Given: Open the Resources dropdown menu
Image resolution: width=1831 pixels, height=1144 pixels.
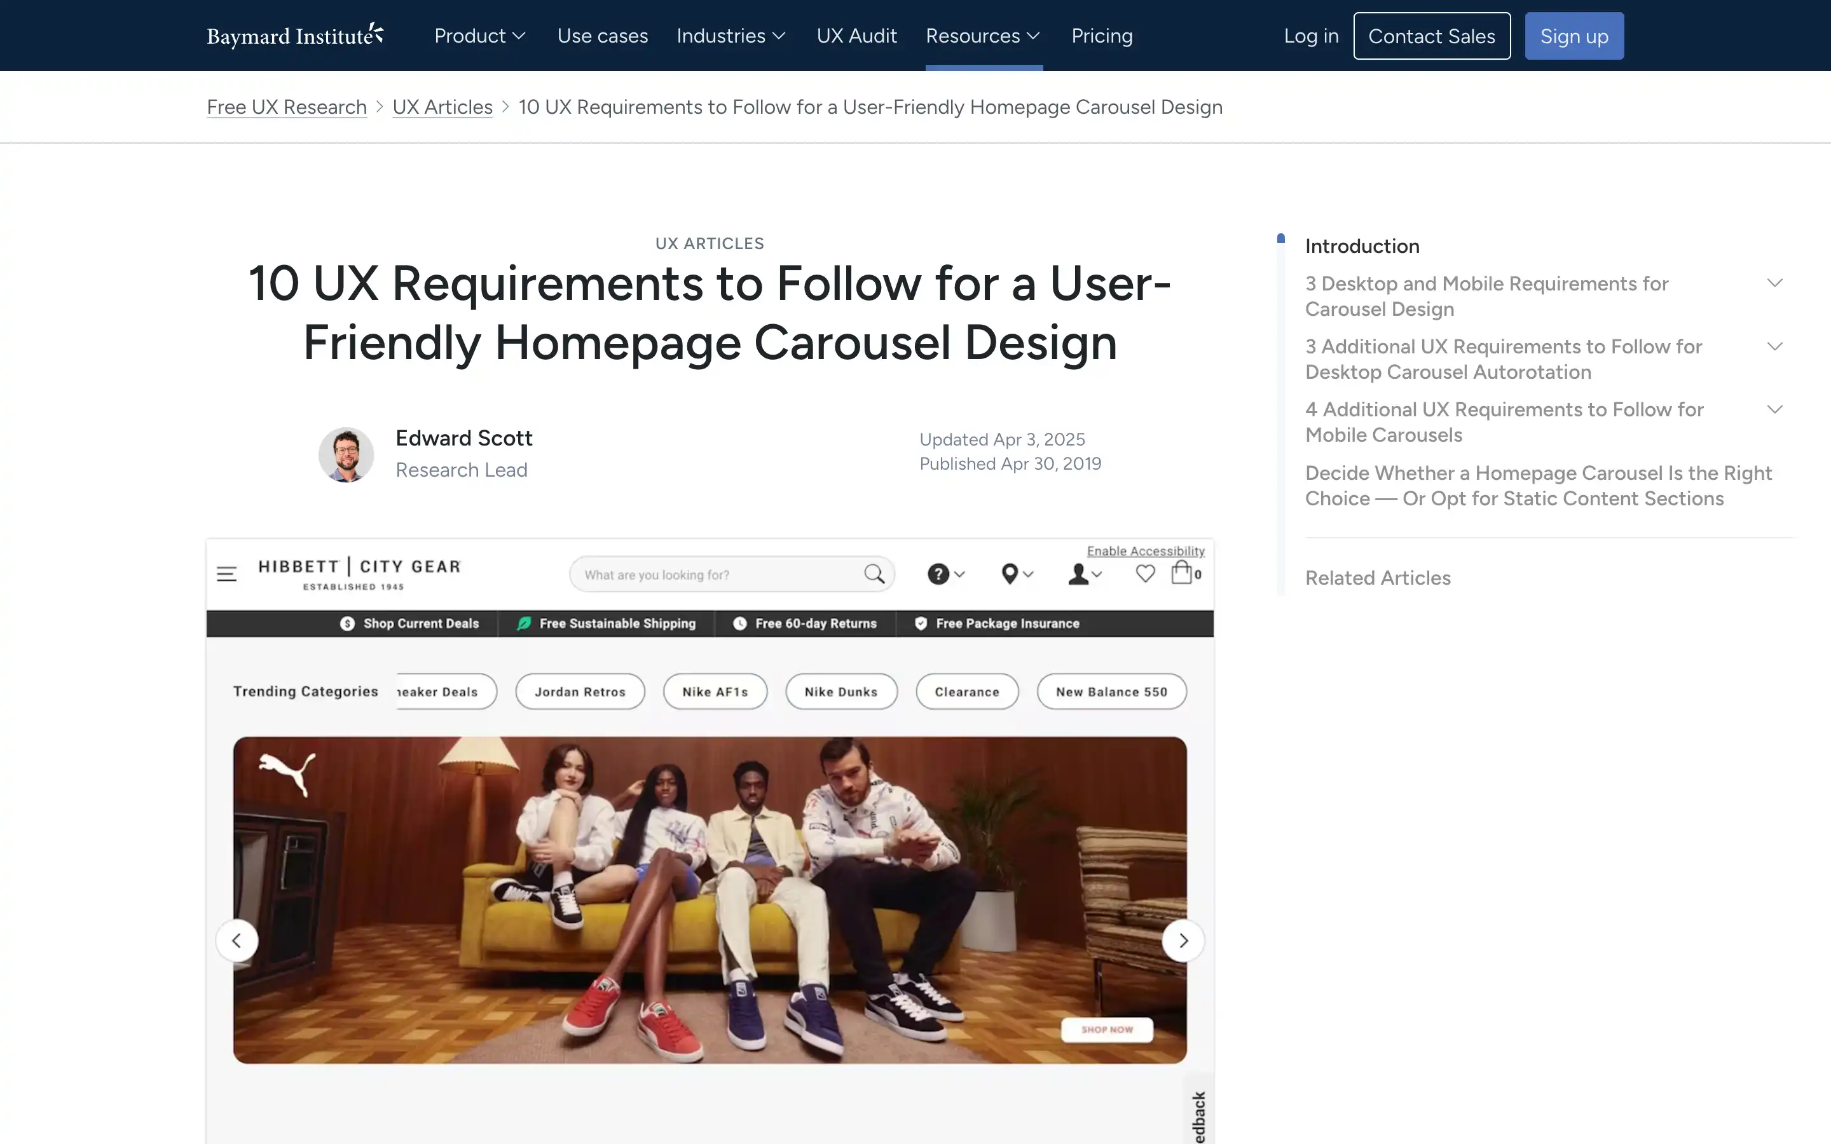Looking at the screenshot, I should click(983, 36).
